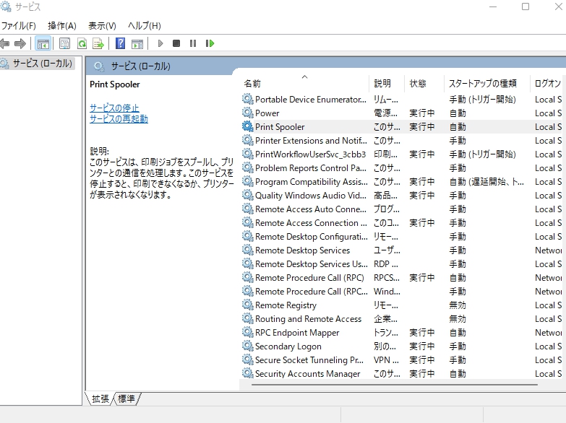The height and width of the screenshot is (423, 566).
Task: Click the サービスの停止 link
Action: [114, 108]
